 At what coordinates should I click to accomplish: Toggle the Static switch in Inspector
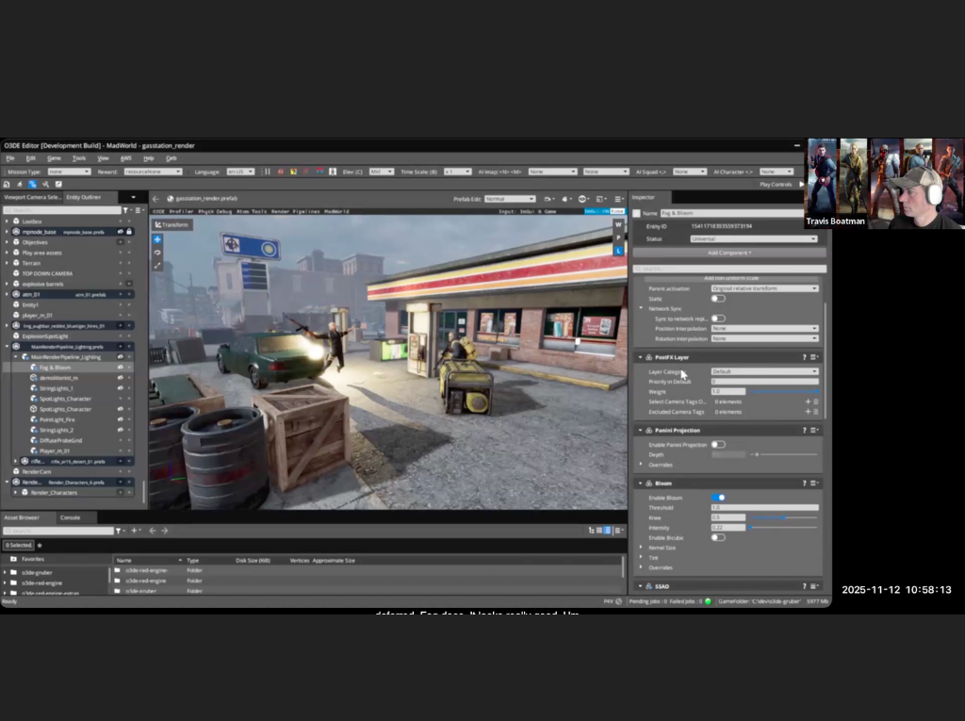718,299
